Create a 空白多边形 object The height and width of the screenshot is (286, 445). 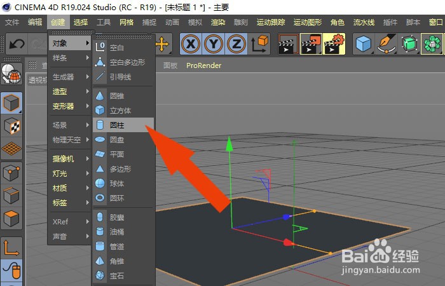point(123,62)
